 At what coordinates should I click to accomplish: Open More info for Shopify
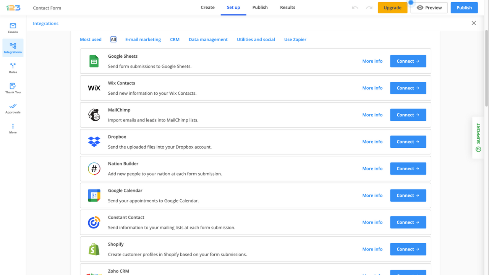pos(372,249)
